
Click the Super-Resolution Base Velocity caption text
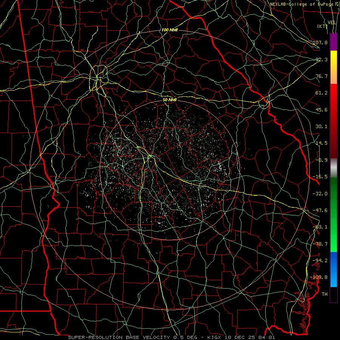click(x=171, y=337)
